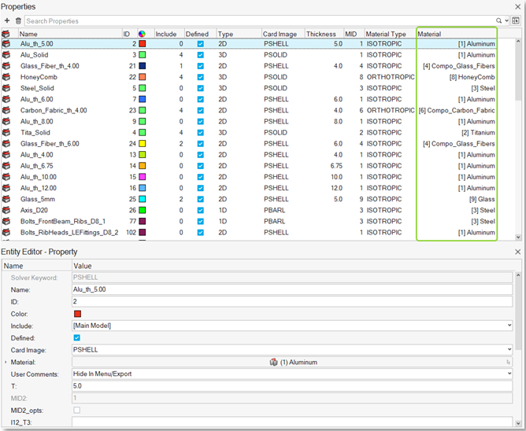Click the Search Properties input field
This screenshot has width=526, height=431.
pyautogui.click(x=260, y=20)
